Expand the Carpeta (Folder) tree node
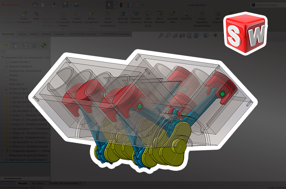This screenshot has height=189, width=286. tap(2, 62)
